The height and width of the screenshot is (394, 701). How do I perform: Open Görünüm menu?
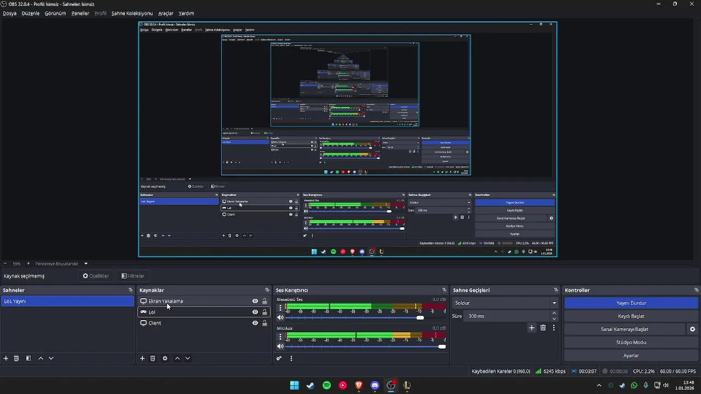55,13
